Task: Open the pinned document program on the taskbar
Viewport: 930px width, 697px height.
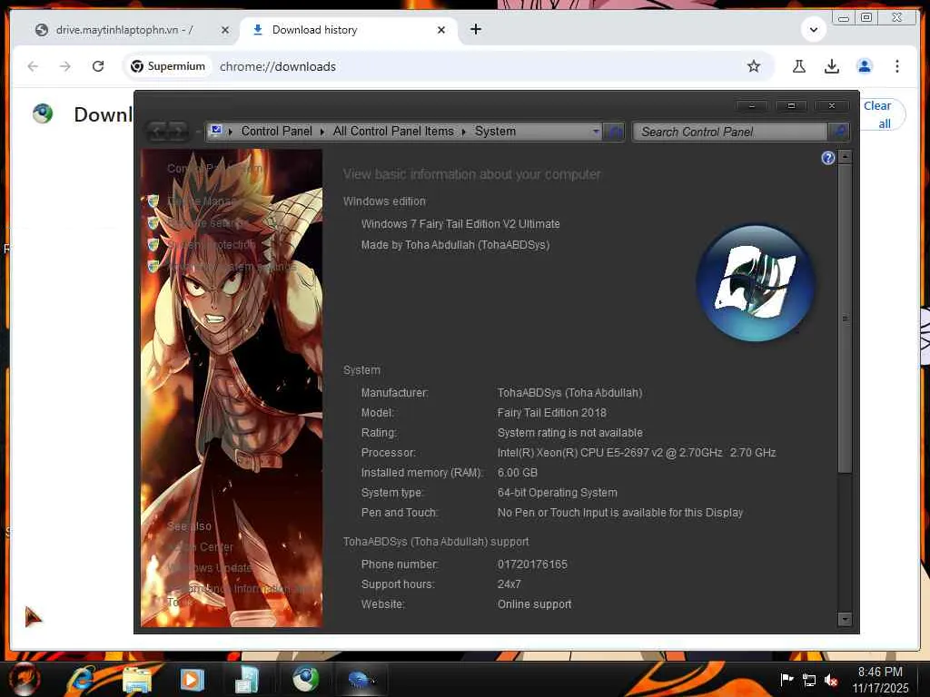Action: click(247, 679)
